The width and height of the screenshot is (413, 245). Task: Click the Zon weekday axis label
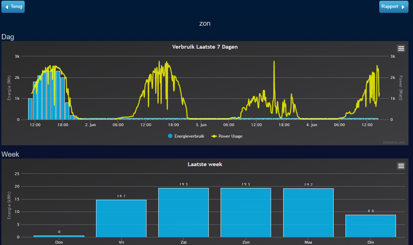click(246, 242)
